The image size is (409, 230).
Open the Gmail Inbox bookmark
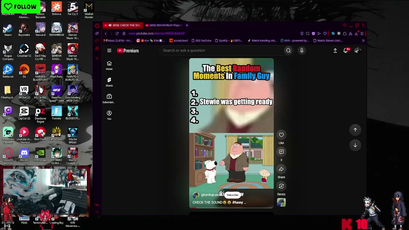point(118,41)
